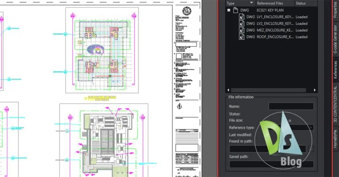The width and height of the screenshot is (339, 177).
Task: Click the Name input field
Action: [291, 106]
